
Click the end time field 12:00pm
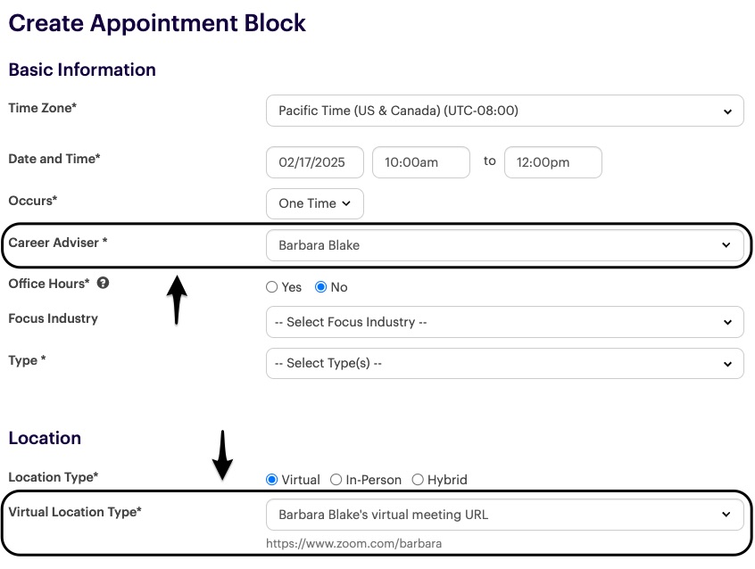[x=552, y=162]
